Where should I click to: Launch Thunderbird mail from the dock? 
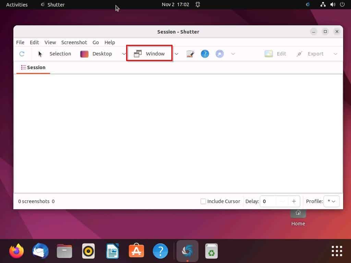[40, 251]
